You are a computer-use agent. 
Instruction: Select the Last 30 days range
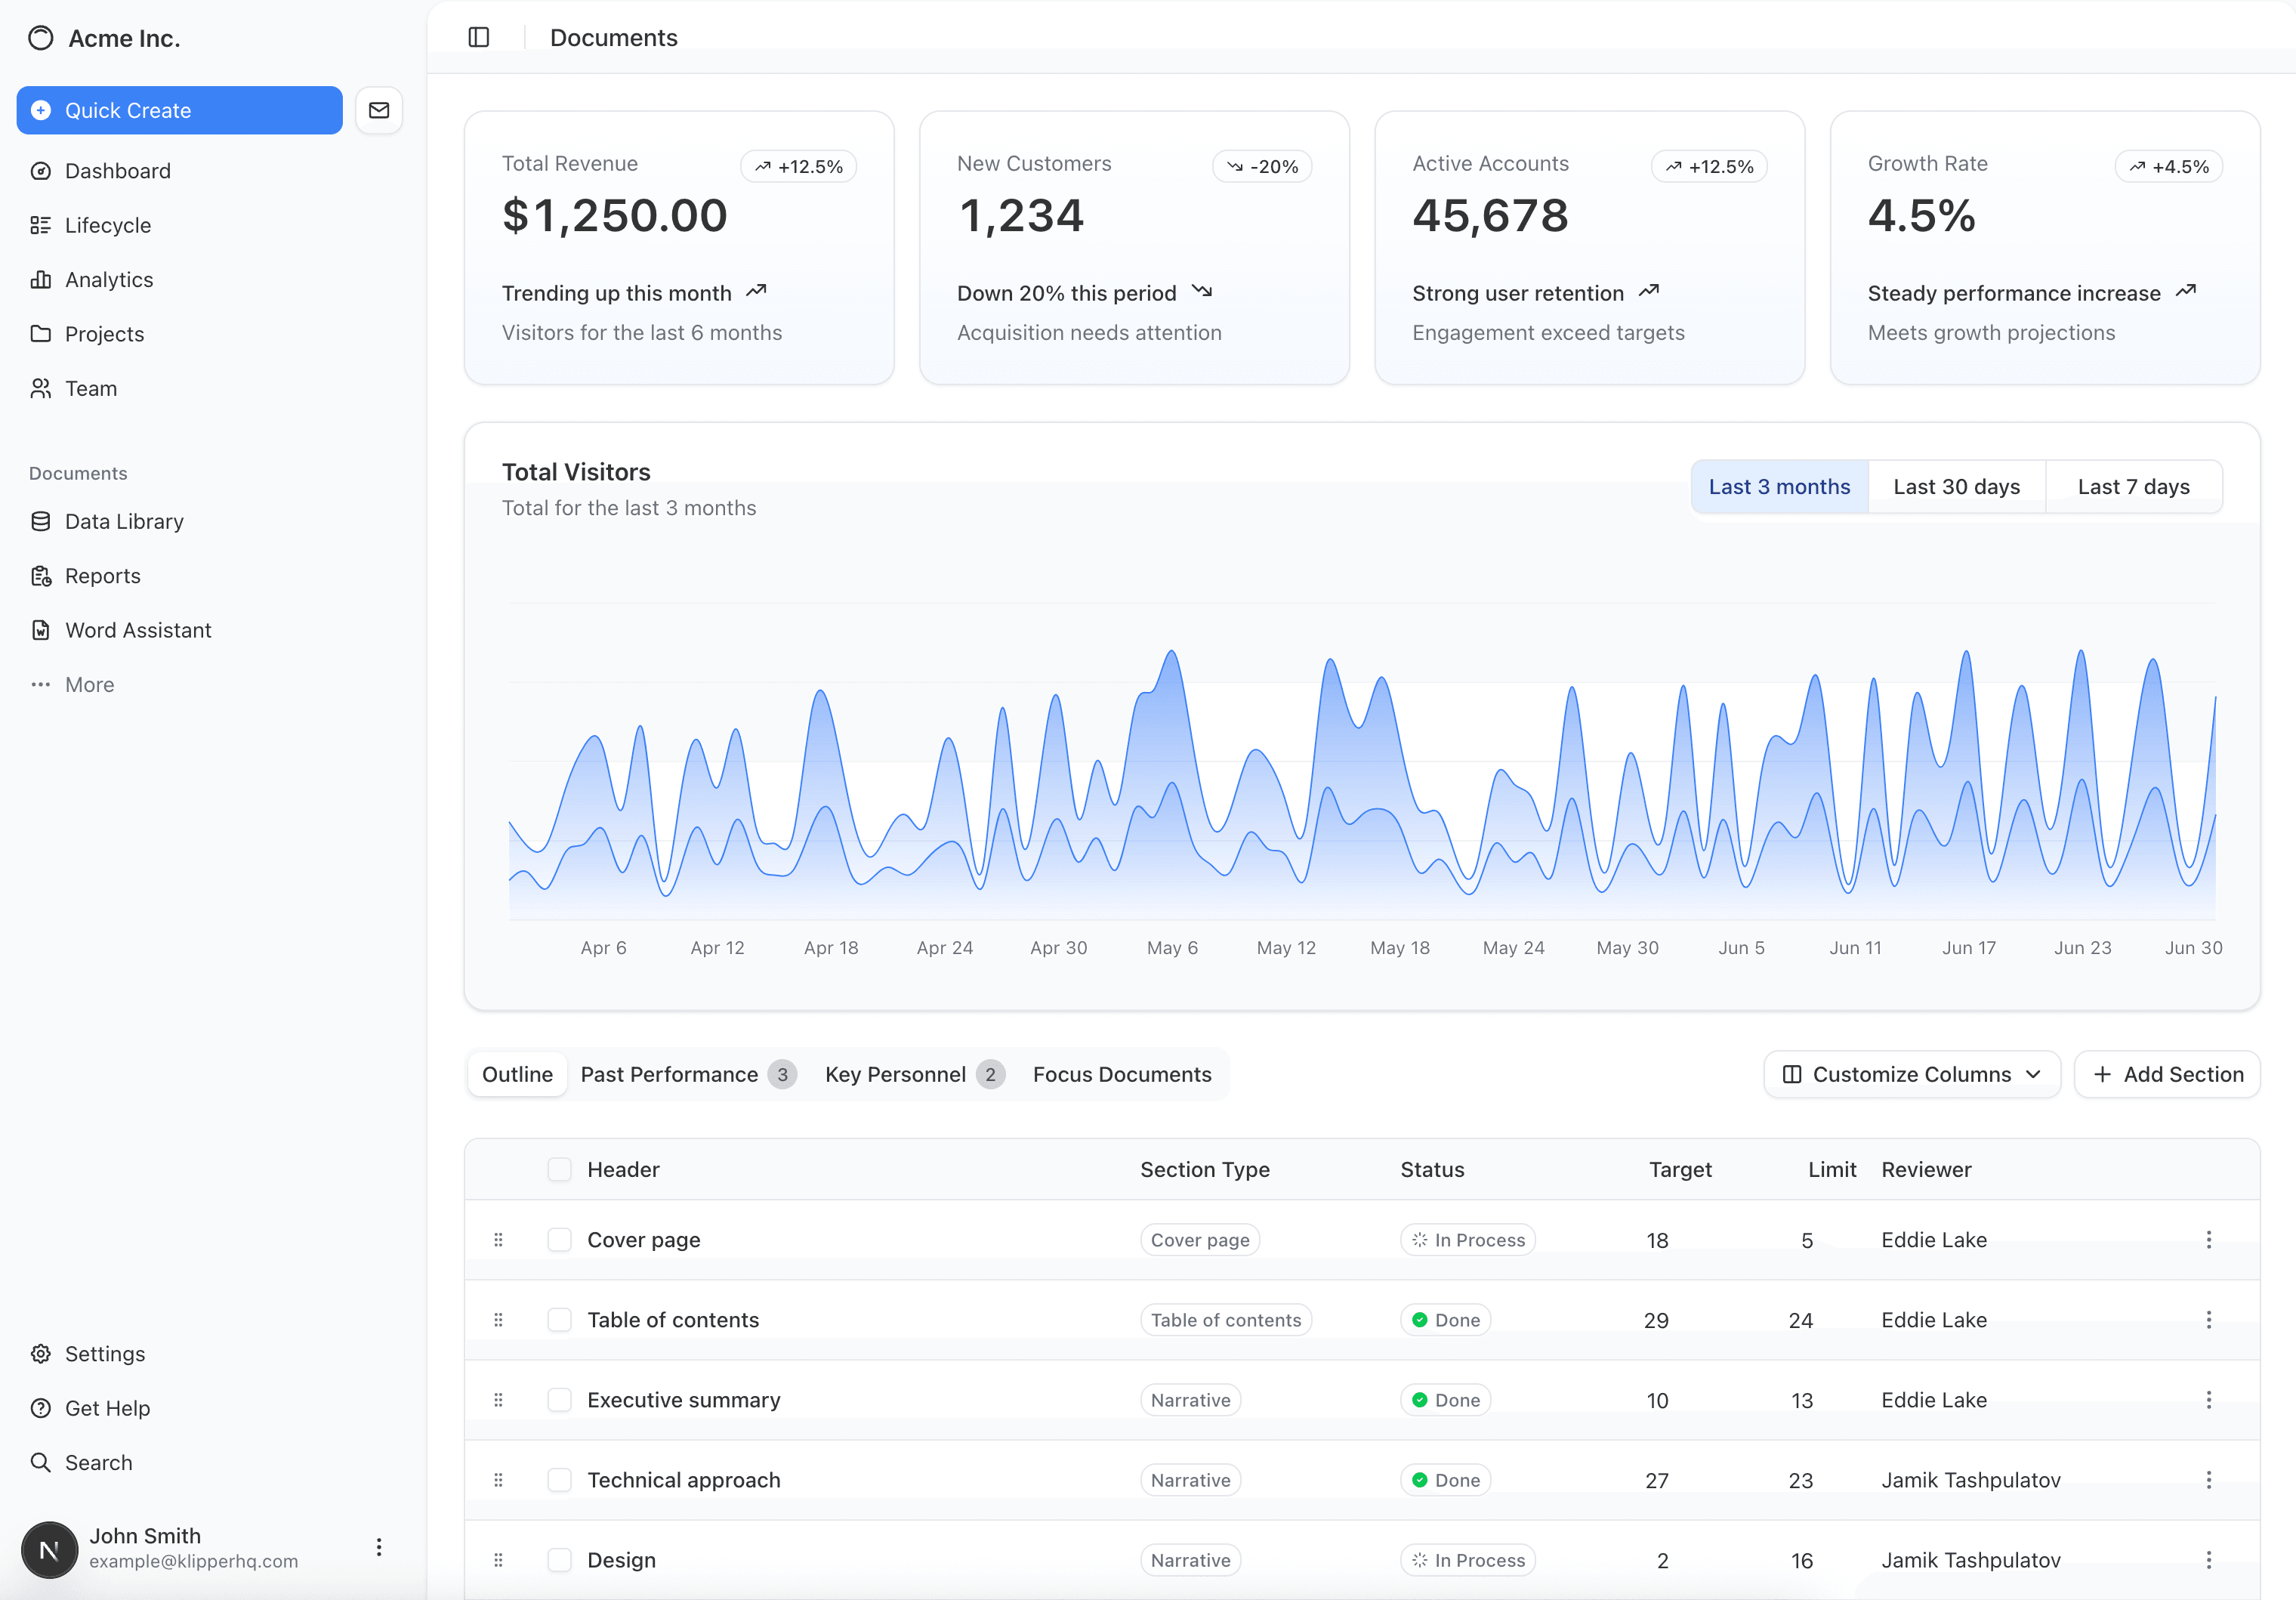pyautogui.click(x=1956, y=487)
